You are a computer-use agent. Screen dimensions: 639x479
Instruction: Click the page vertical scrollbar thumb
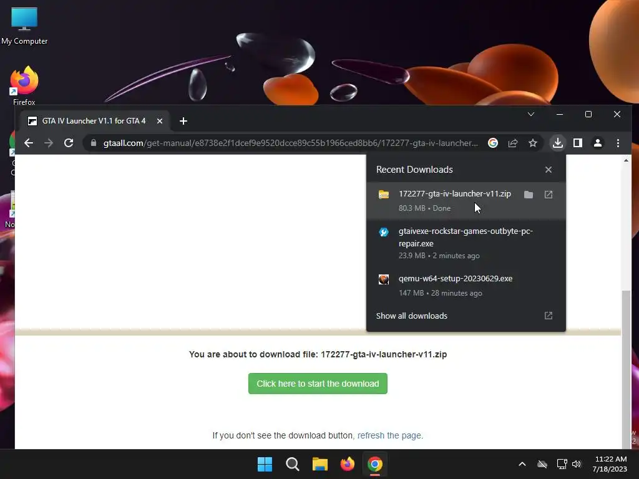tap(626, 369)
